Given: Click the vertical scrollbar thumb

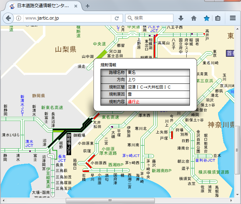Looking at the screenshot, I should click(237, 150).
